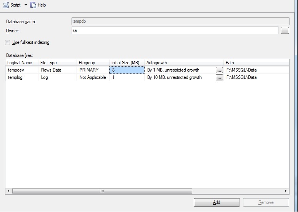Click the Path column header
This screenshot has width=298, height=212.
point(256,63)
